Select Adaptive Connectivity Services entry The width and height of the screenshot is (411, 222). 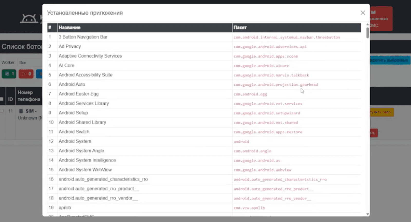tap(90, 56)
